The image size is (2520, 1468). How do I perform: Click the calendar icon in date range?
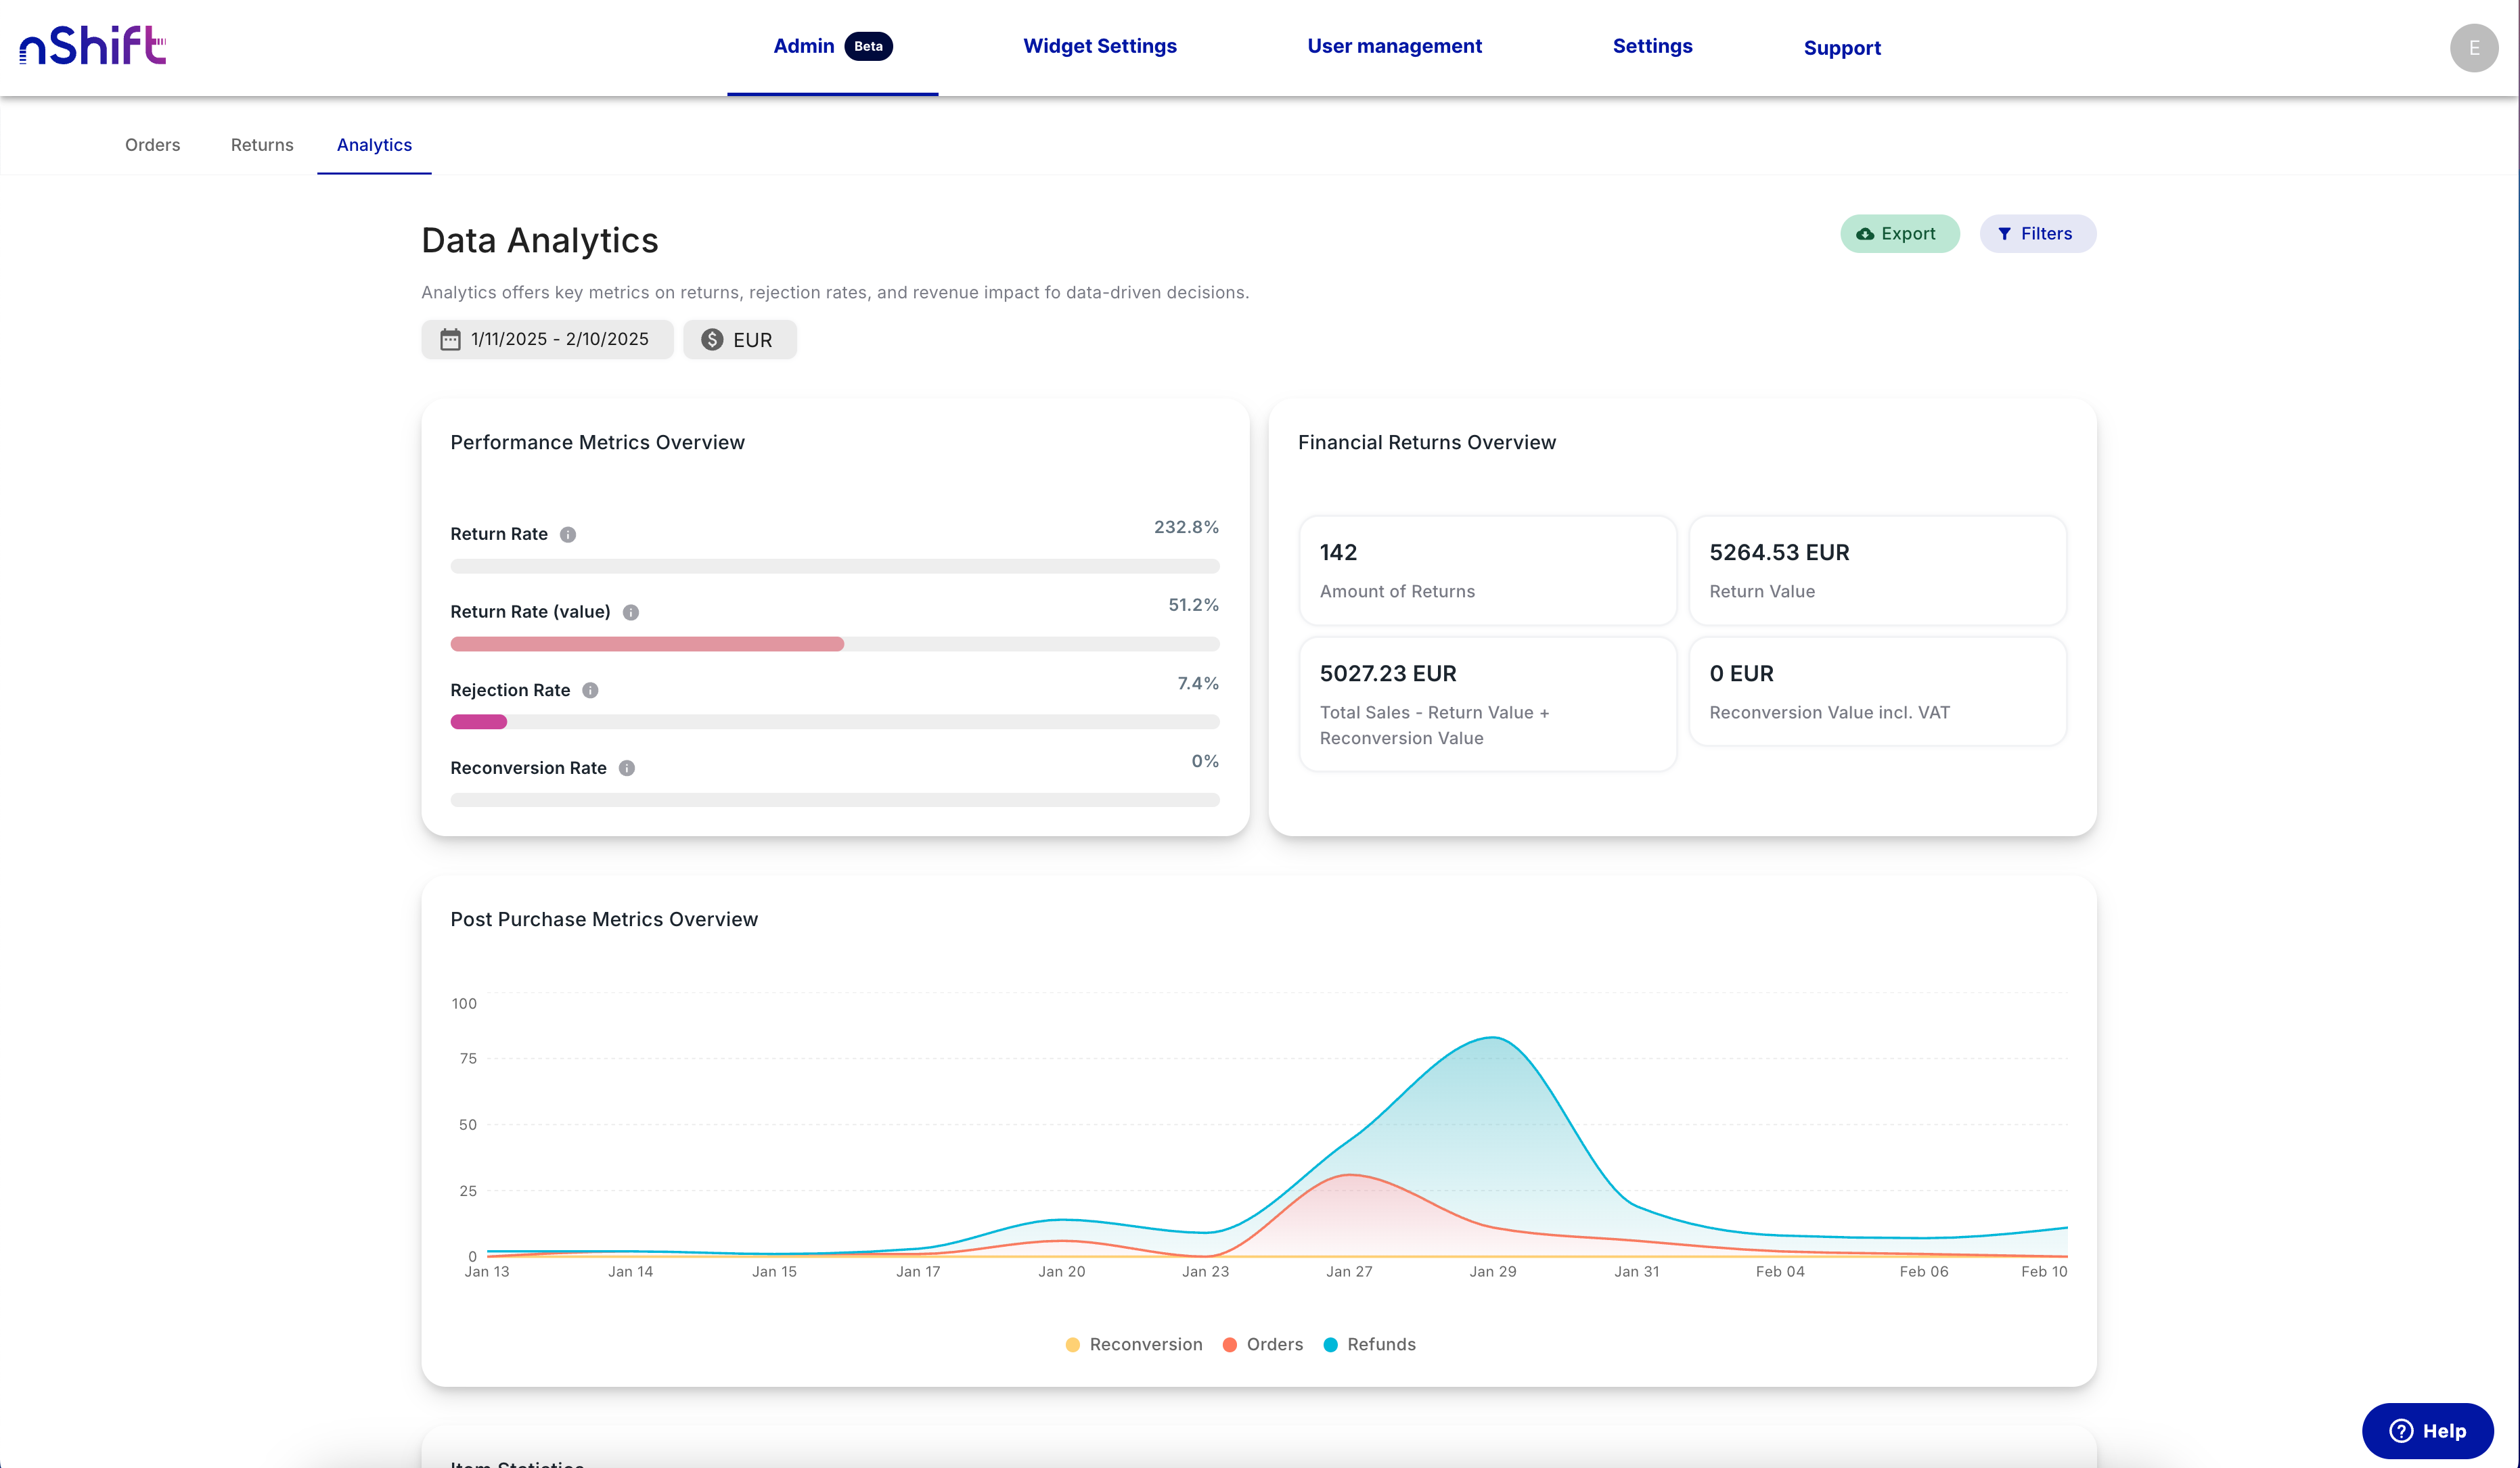coord(451,340)
